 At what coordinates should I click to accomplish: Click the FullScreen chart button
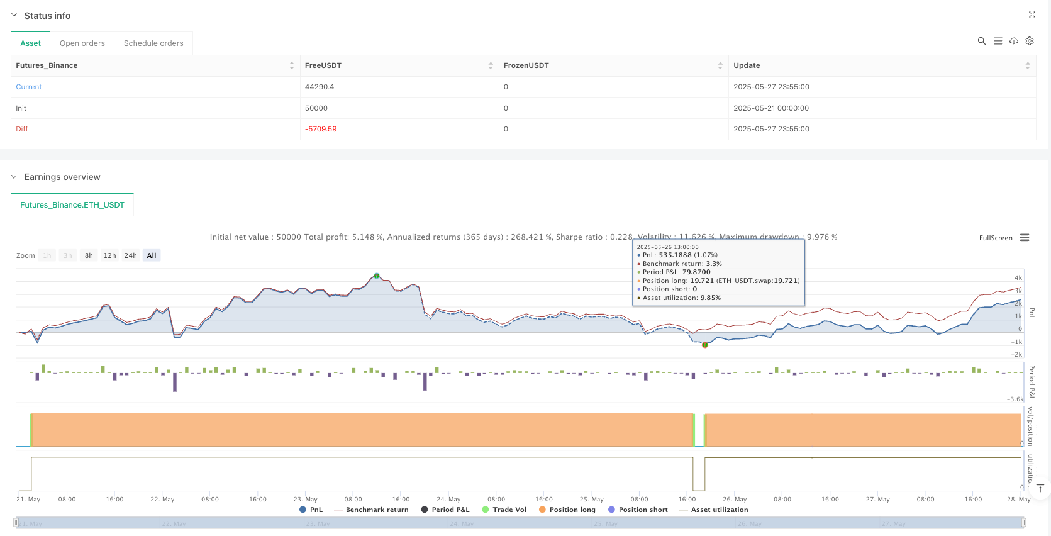(x=995, y=238)
